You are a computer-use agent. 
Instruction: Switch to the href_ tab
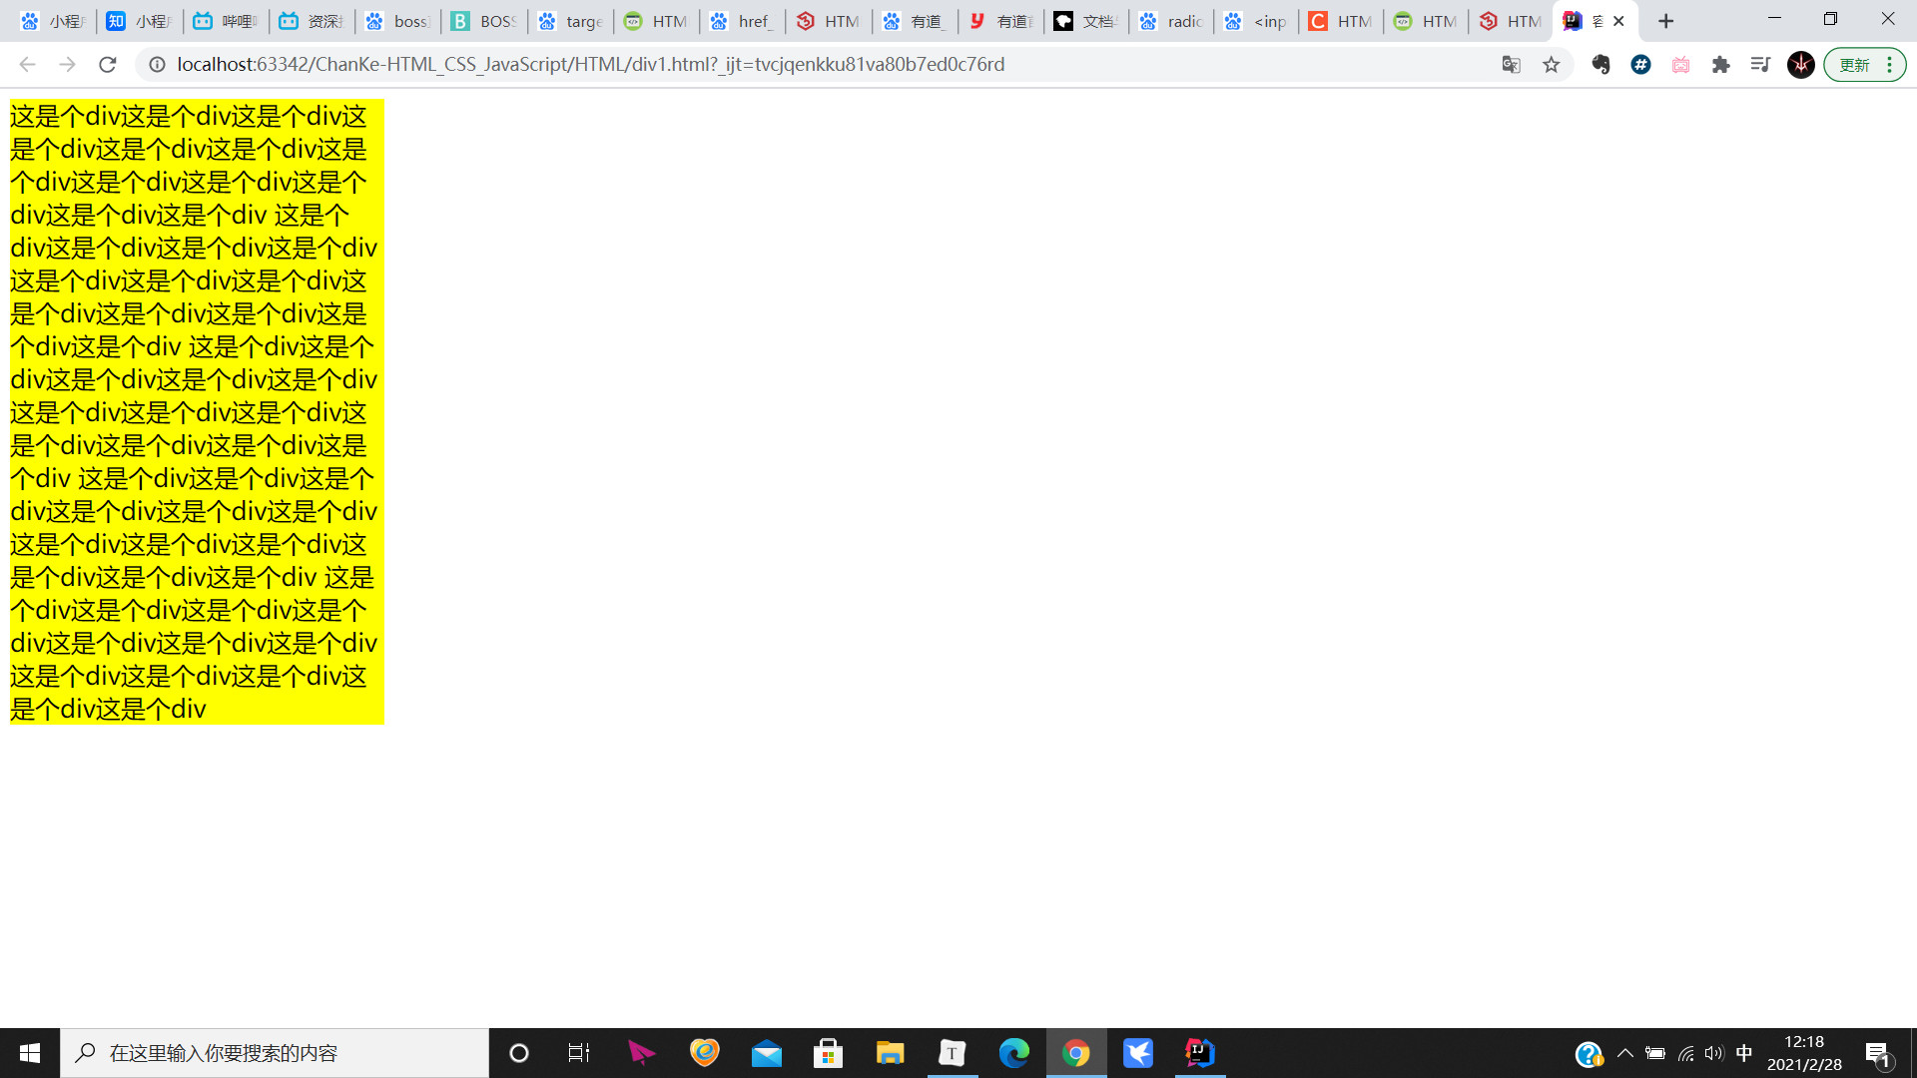pos(742,21)
